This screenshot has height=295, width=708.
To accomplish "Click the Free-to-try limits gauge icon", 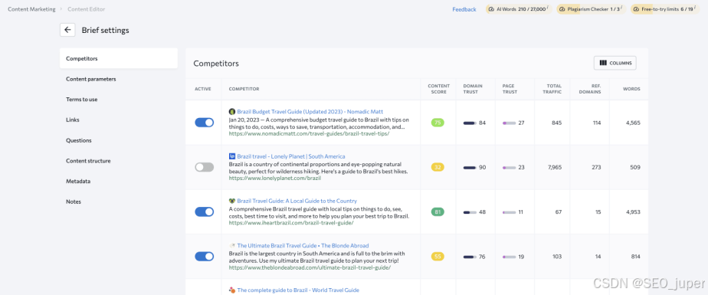I will (x=636, y=9).
